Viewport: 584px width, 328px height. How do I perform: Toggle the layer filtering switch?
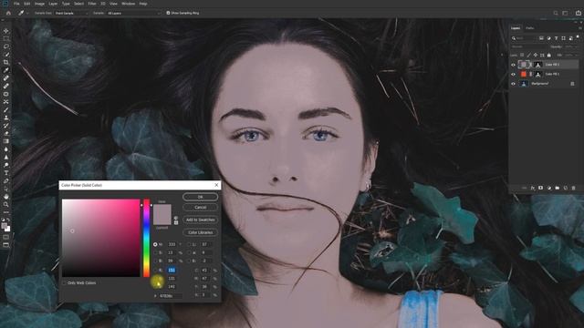578,36
